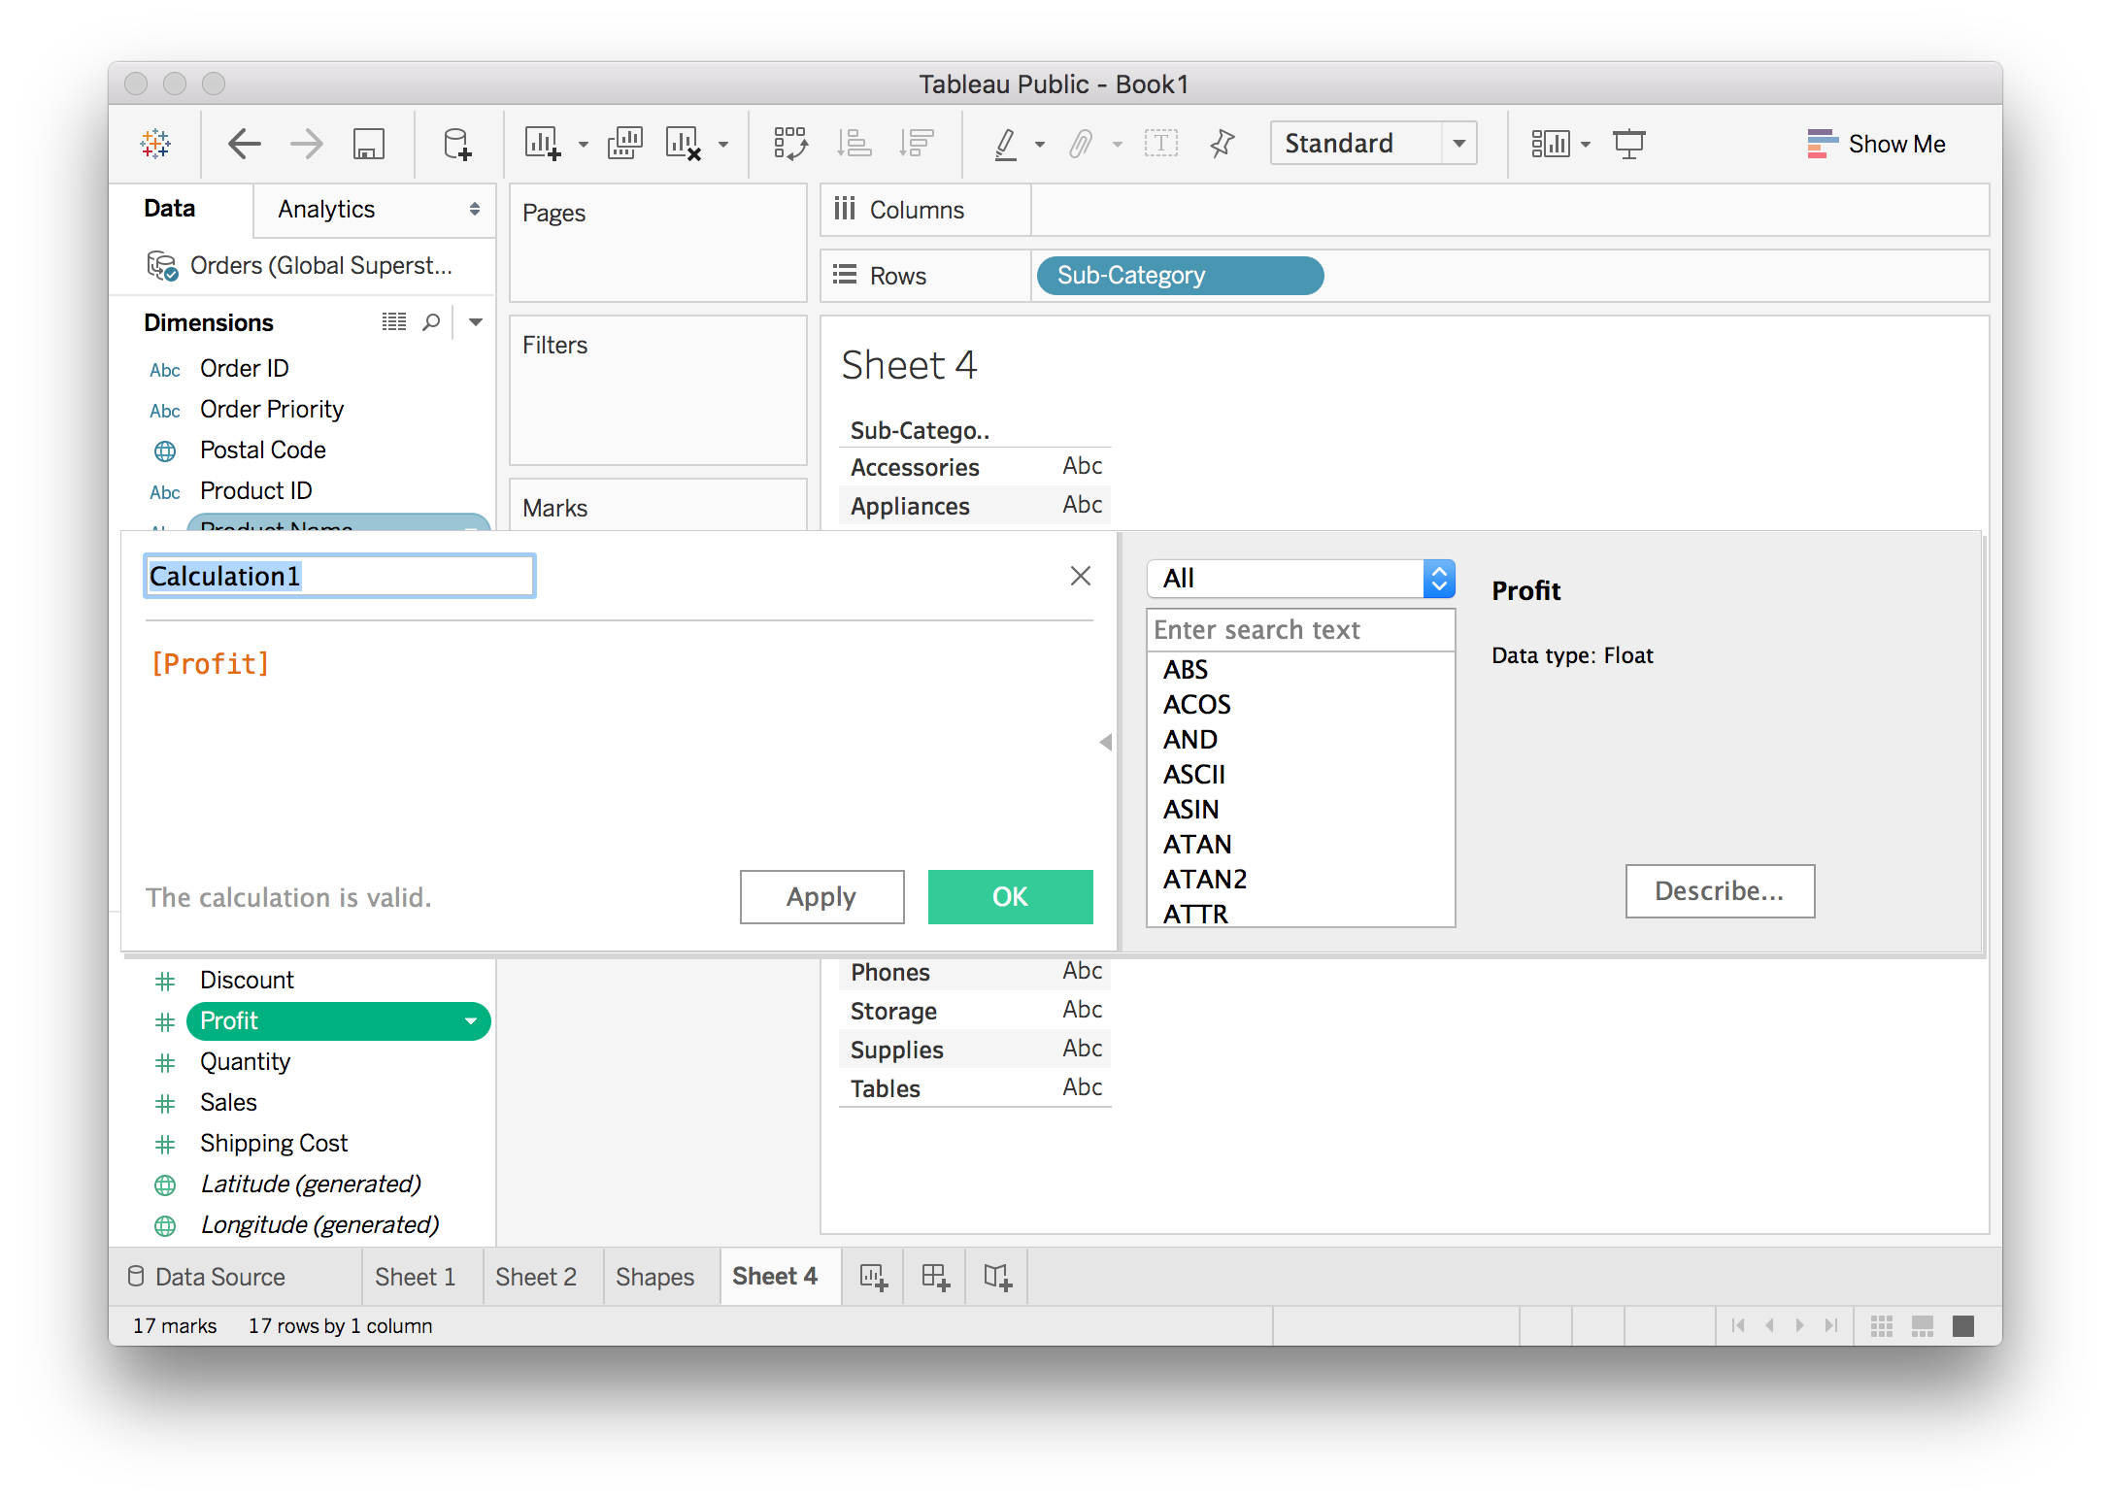
Task: Click the add new data source icon
Action: (456, 144)
